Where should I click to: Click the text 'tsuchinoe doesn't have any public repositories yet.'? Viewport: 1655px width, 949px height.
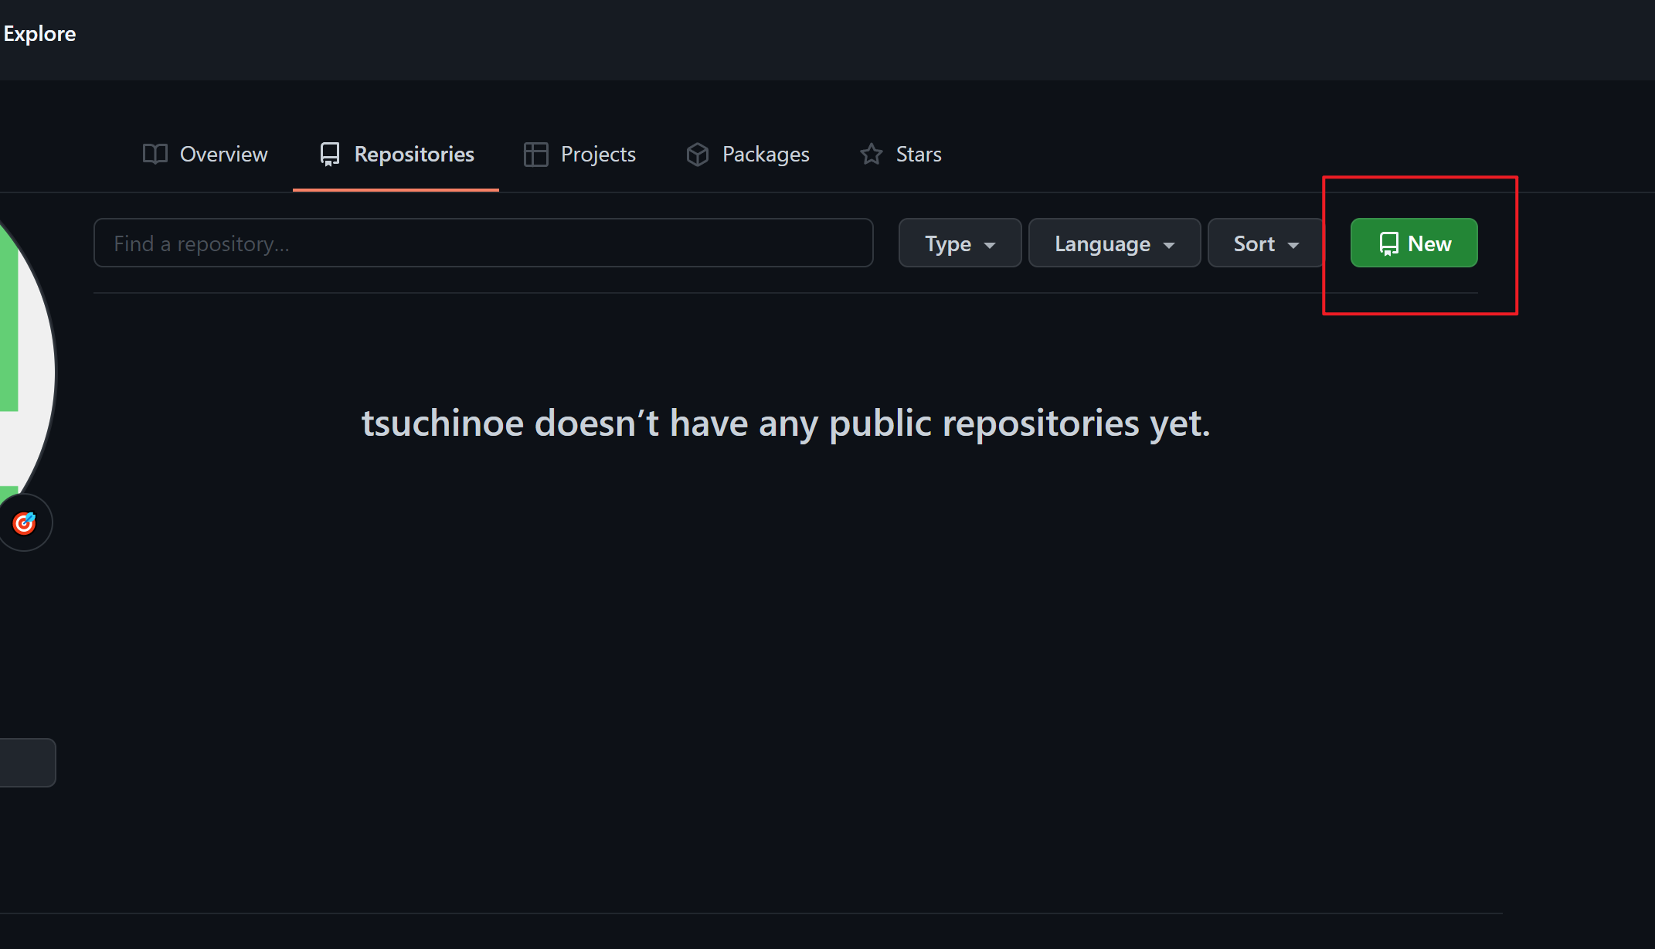(786, 423)
